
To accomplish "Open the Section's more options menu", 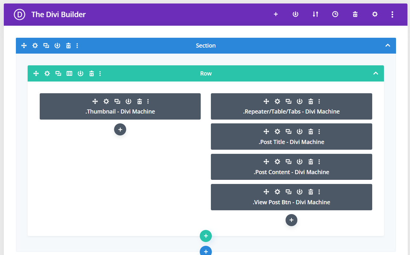I will tap(77, 46).
